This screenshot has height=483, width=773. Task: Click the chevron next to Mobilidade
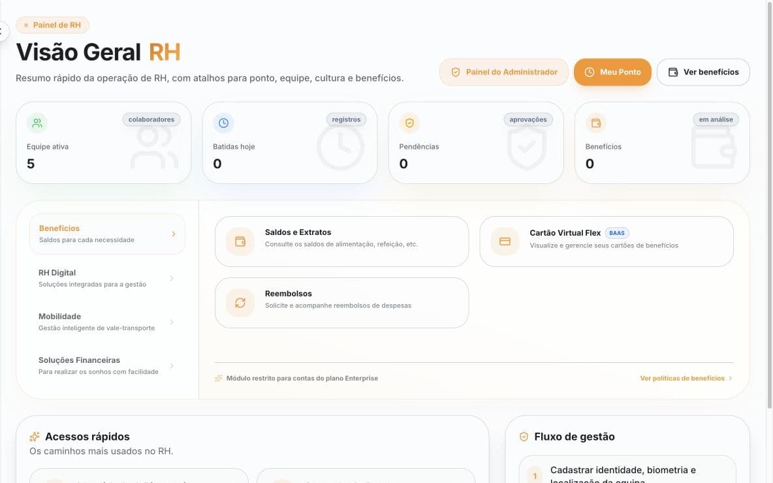click(172, 322)
